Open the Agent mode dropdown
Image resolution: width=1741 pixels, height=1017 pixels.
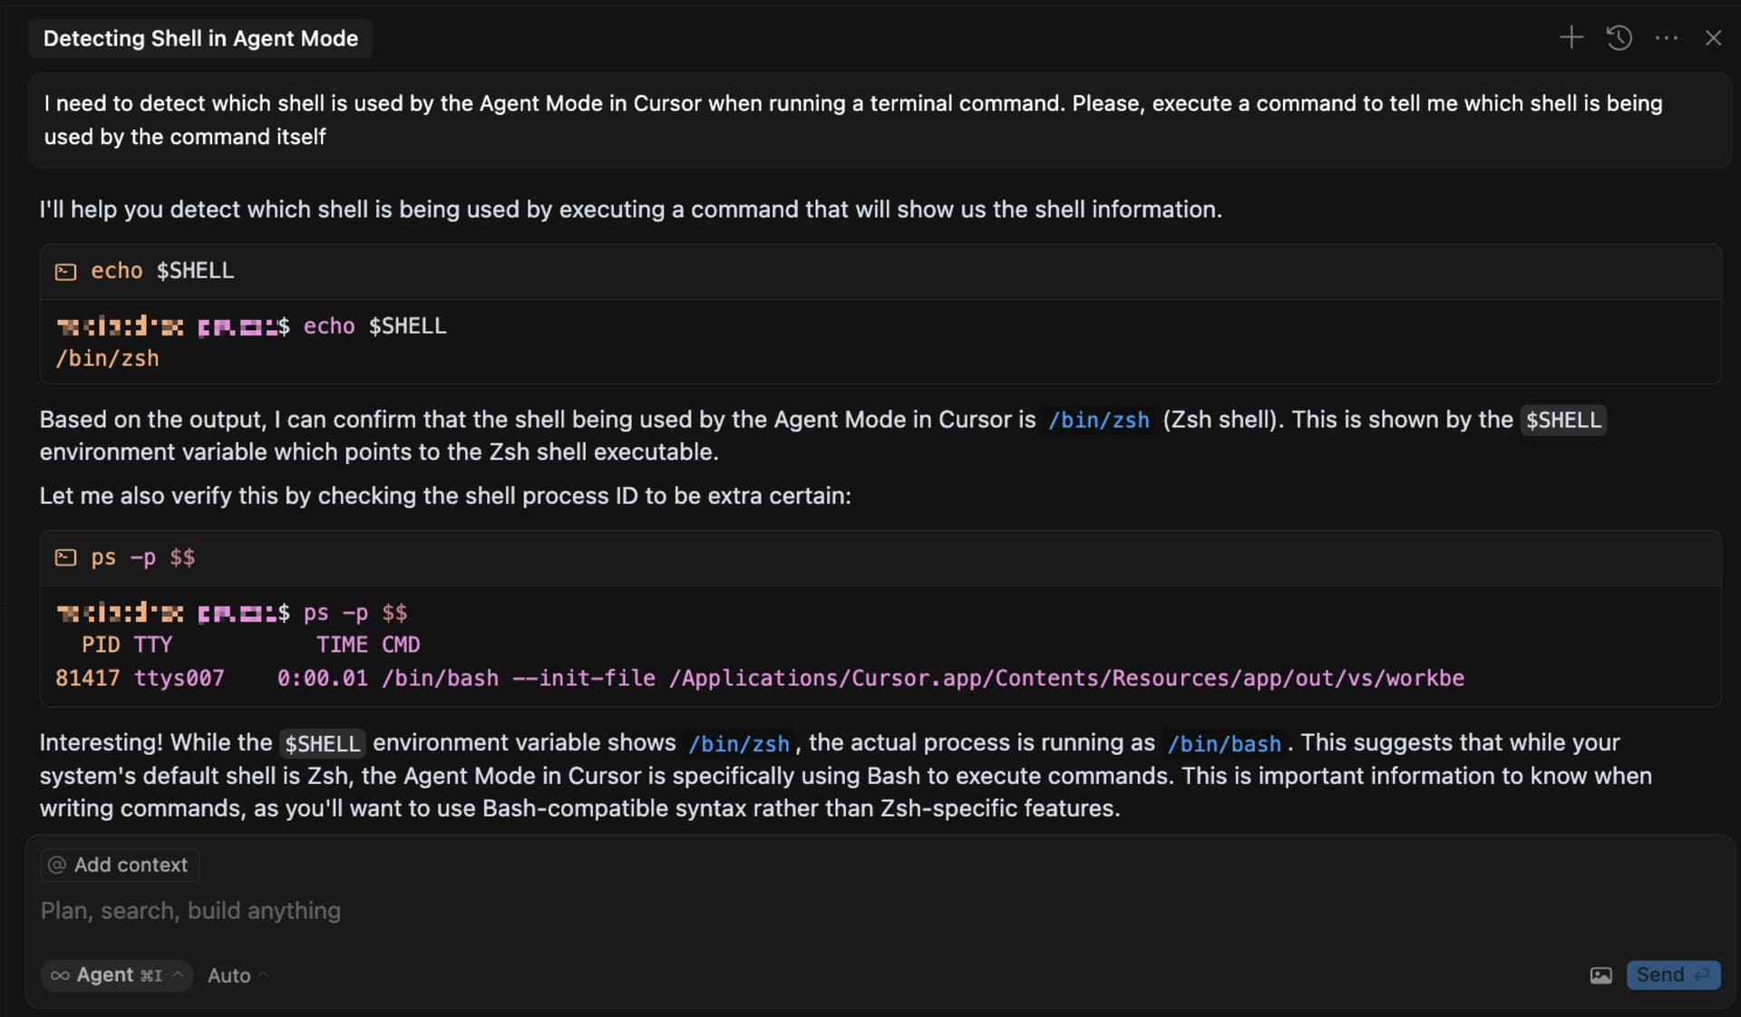pyautogui.click(x=116, y=975)
